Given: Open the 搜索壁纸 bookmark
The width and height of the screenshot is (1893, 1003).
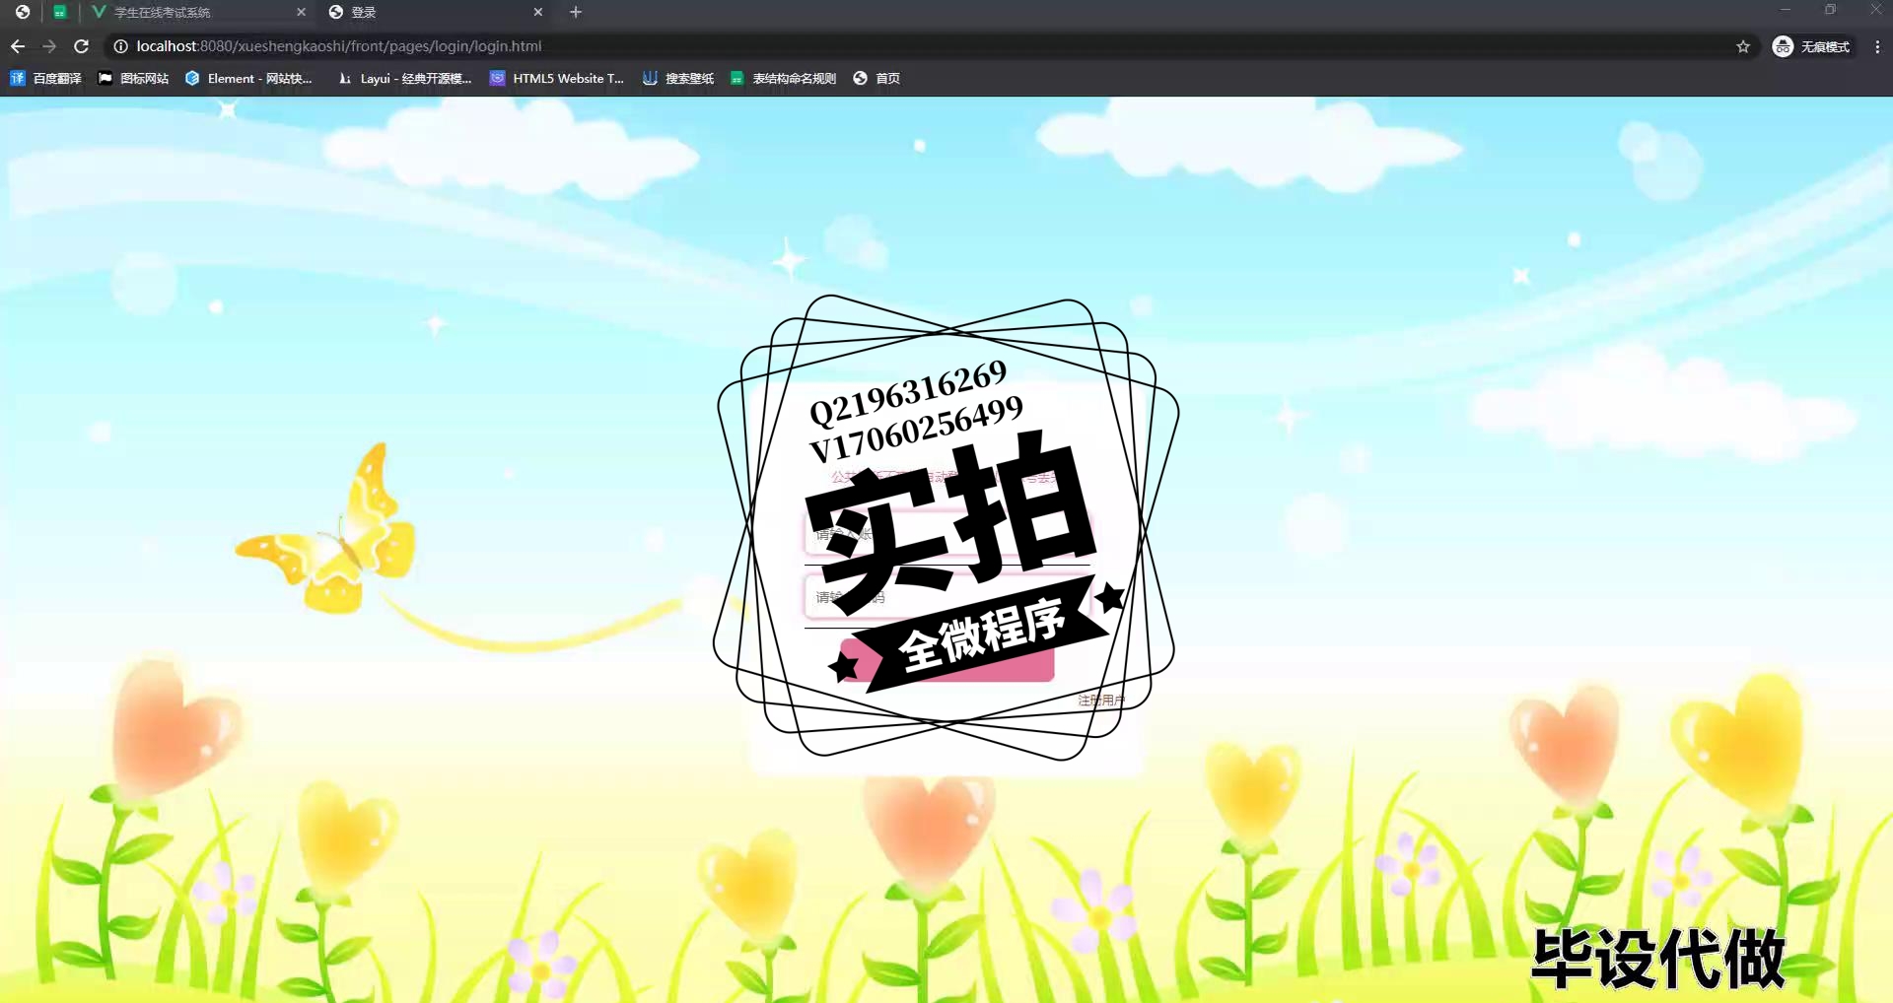Looking at the screenshot, I should click(x=678, y=78).
